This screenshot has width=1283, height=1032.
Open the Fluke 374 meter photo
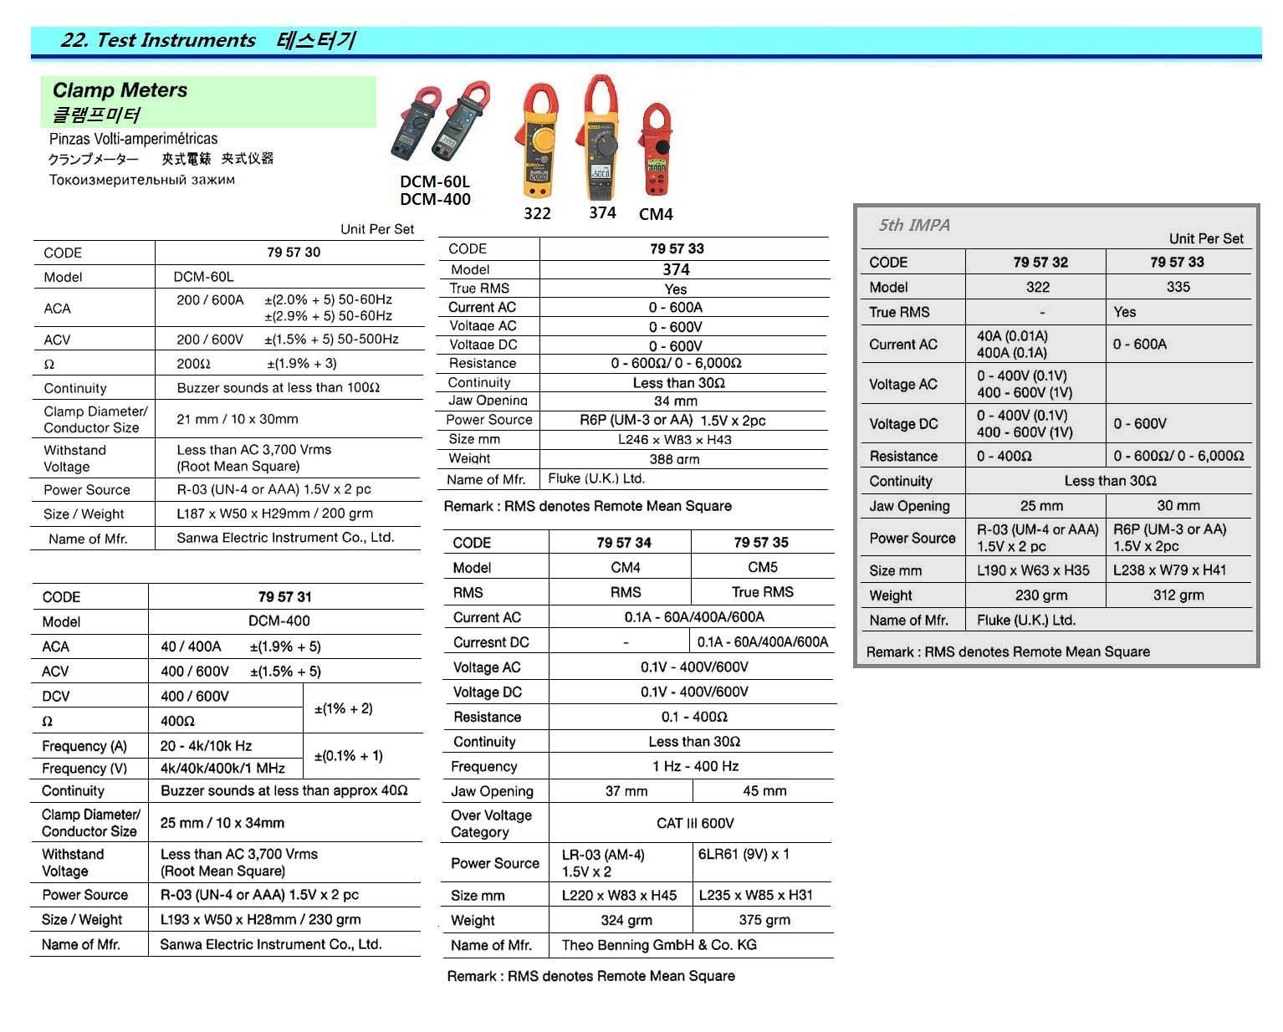(600, 138)
